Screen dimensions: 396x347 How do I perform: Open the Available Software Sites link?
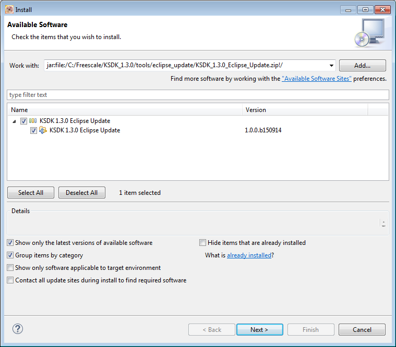click(x=317, y=79)
